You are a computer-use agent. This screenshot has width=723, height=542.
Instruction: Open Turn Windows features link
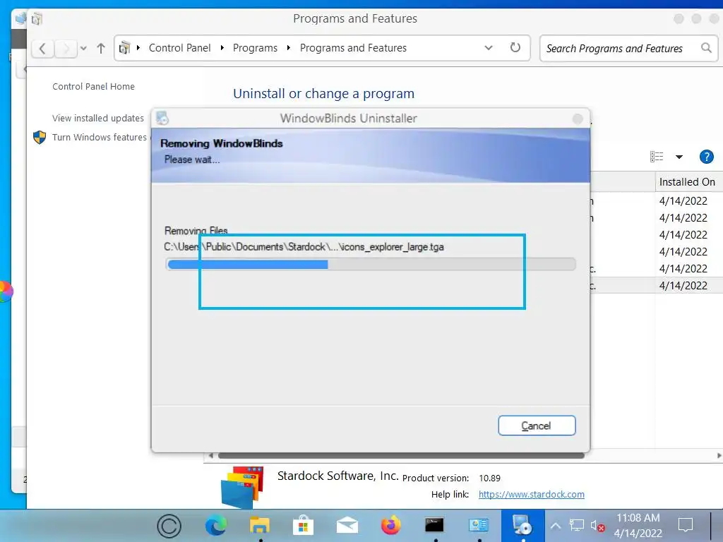tap(99, 138)
